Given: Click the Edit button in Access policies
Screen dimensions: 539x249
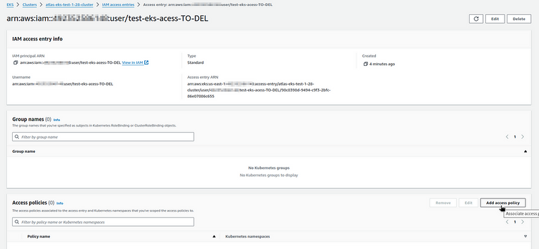Looking at the screenshot, I should pyautogui.click(x=468, y=203).
